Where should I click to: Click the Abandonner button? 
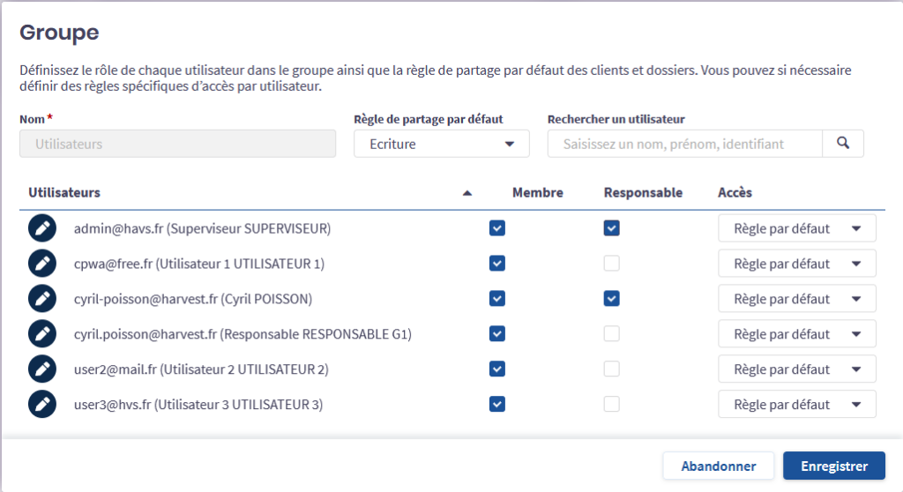click(x=718, y=466)
